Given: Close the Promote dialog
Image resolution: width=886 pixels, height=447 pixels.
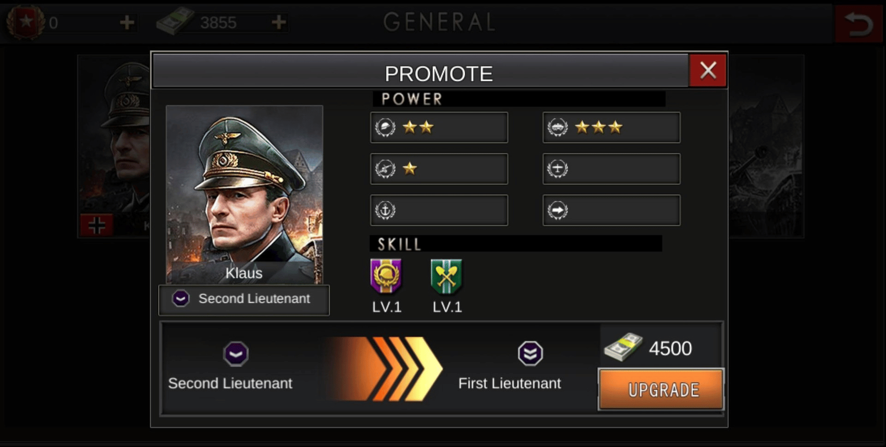Looking at the screenshot, I should [708, 71].
